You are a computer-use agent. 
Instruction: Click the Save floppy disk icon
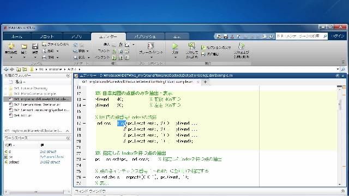pos(35,46)
